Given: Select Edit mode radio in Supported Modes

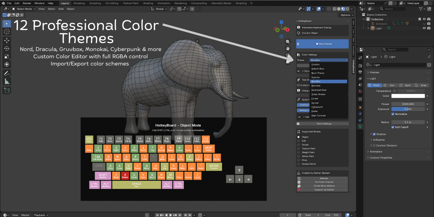Looking at the screenshot, I should pos(298,141).
